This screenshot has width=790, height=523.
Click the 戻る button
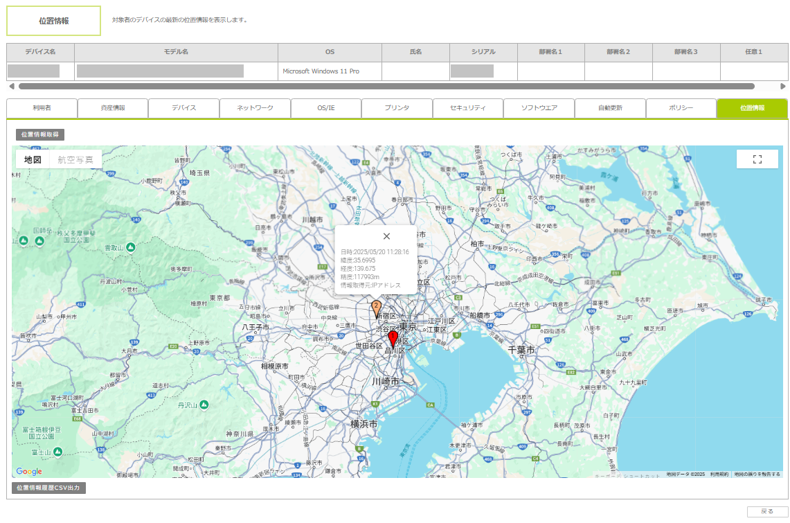pyautogui.click(x=767, y=511)
